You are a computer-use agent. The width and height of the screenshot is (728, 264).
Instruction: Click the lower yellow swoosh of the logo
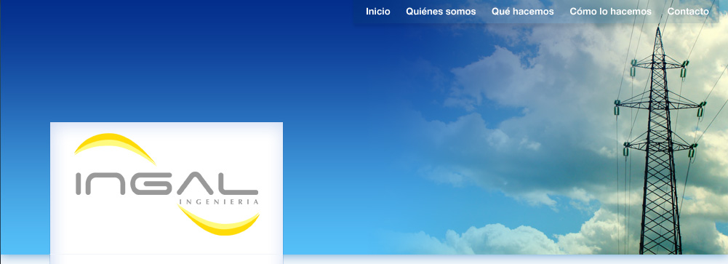(x=219, y=220)
